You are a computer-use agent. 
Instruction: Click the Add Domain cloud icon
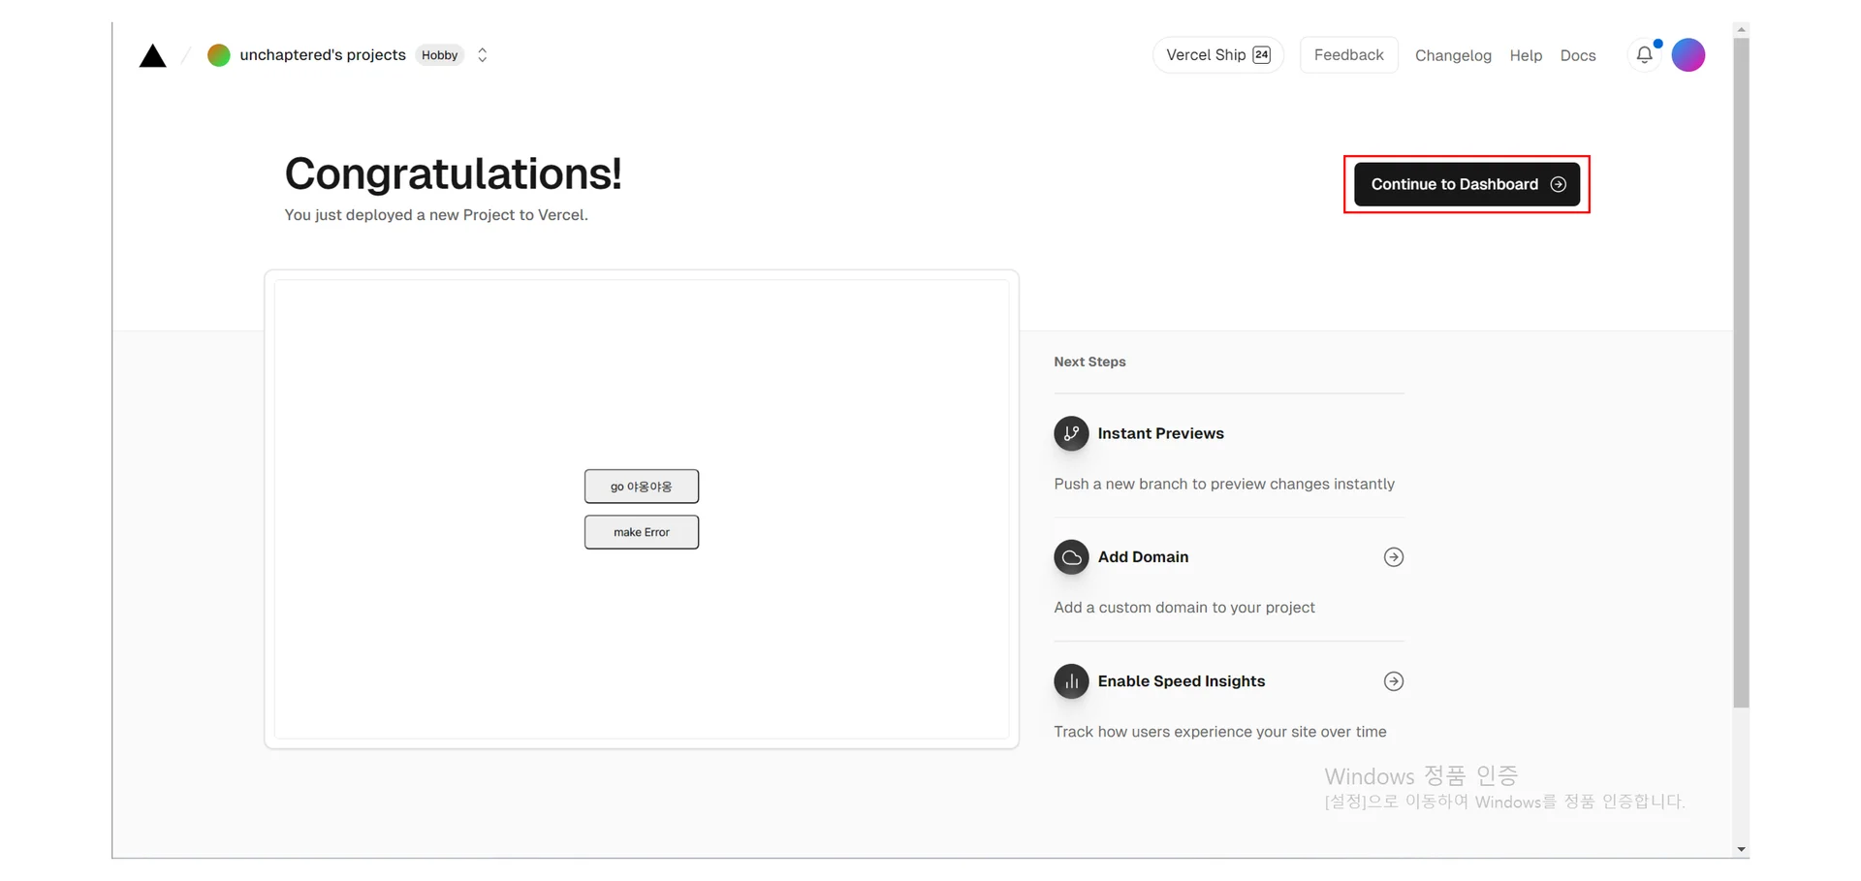click(1071, 557)
